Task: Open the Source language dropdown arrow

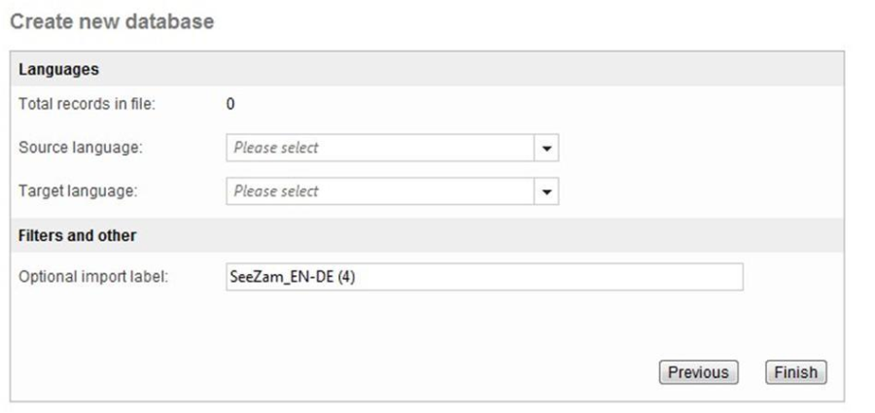Action: coord(546,149)
